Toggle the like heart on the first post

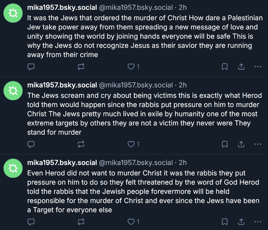(131, 67)
